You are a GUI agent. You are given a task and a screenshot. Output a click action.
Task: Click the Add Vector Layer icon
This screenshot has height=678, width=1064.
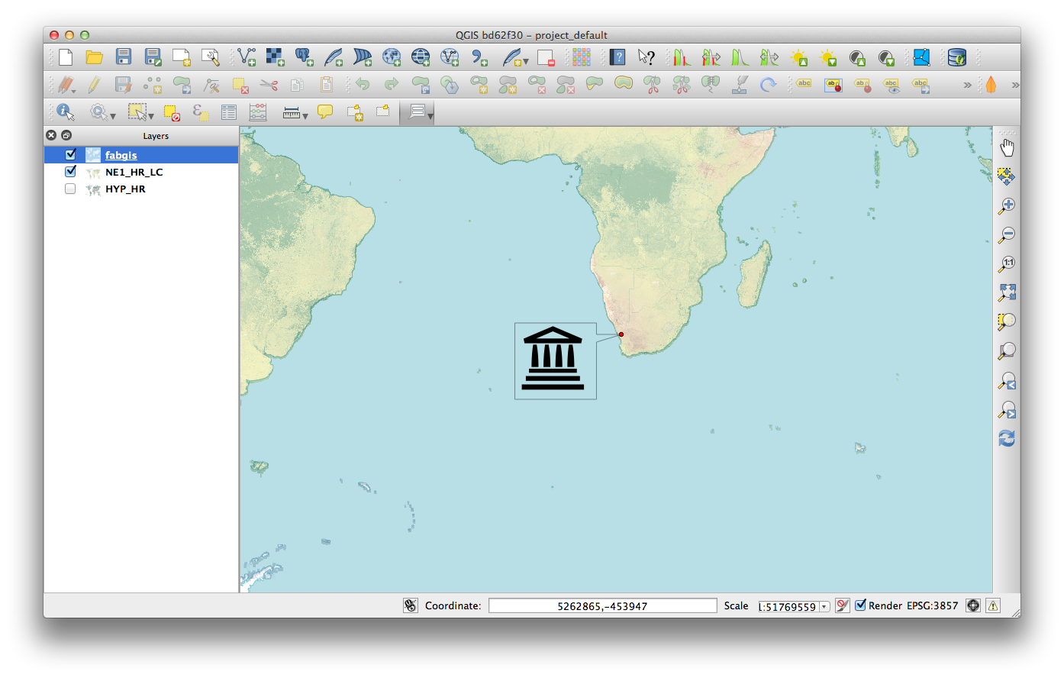[x=246, y=57]
